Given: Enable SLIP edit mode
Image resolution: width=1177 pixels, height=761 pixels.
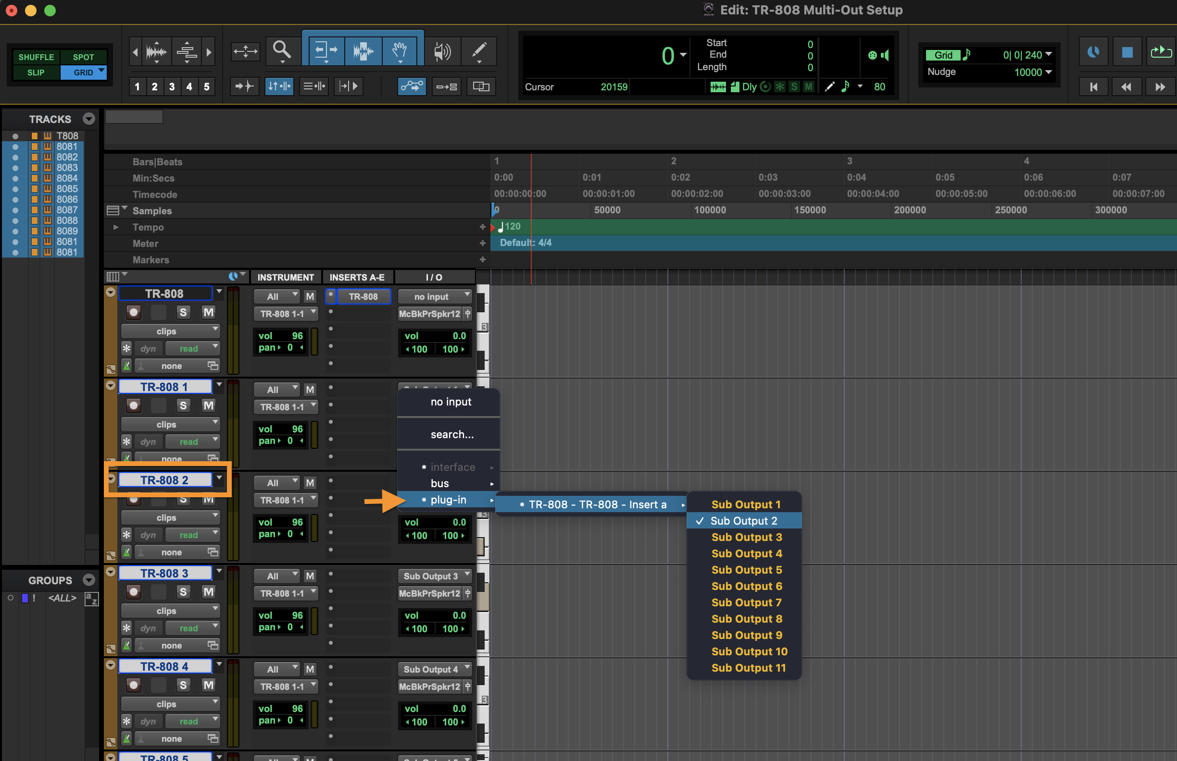Looking at the screenshot, I should pyautogui.click(x=36, y=73).
